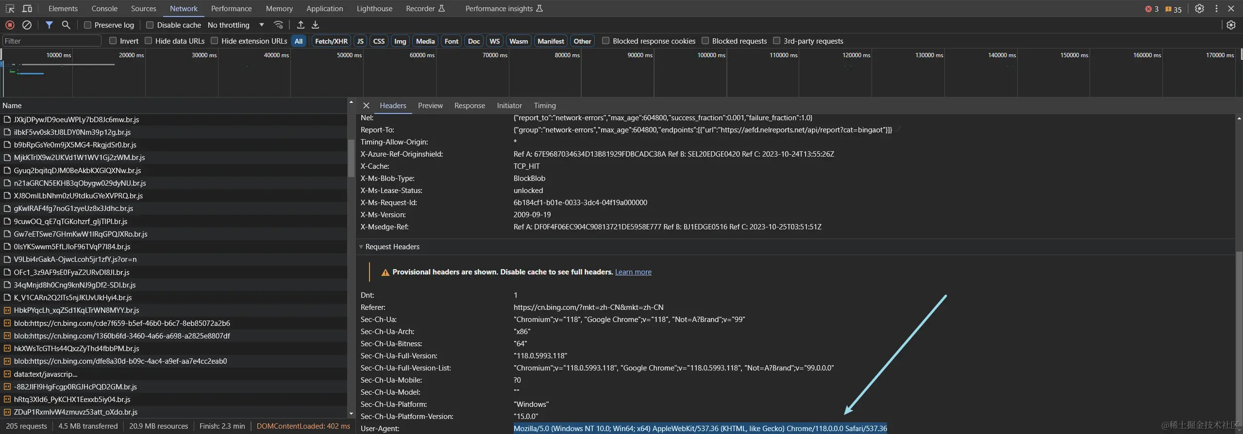Screen dimensions: 1243x434
Task: Click the Recorder tab flask icon
Action: [x=441, y=8]
